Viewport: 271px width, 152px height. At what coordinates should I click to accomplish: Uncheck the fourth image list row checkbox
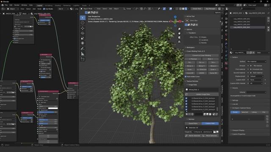click(x=186, y=106)
